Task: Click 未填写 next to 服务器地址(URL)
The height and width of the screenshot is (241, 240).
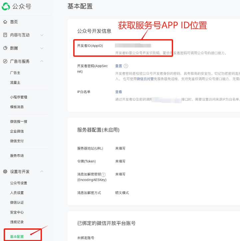Action: [120, 148]
